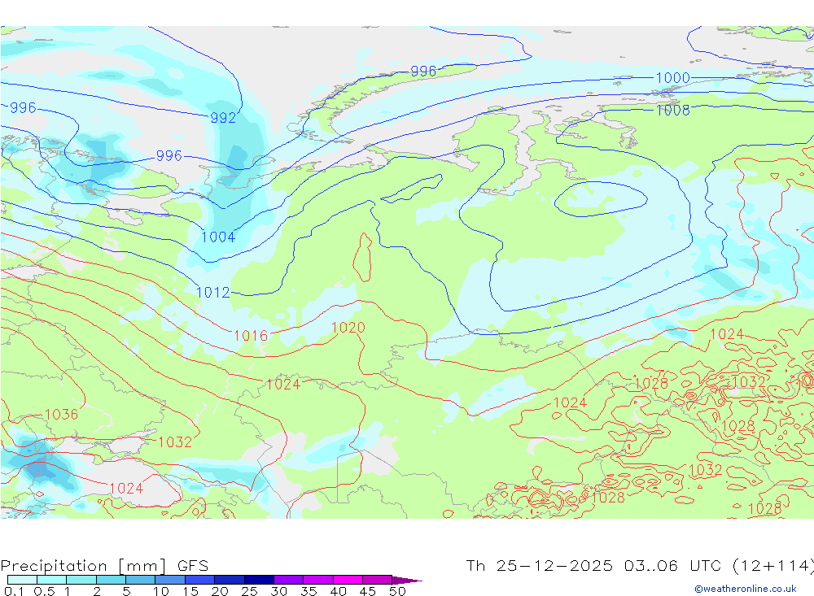The height and width of the screenshot is (596, 814).
Task: Select the 0.1–0.5 mm lightest cyan legend swatch
Action: (22, 580)
